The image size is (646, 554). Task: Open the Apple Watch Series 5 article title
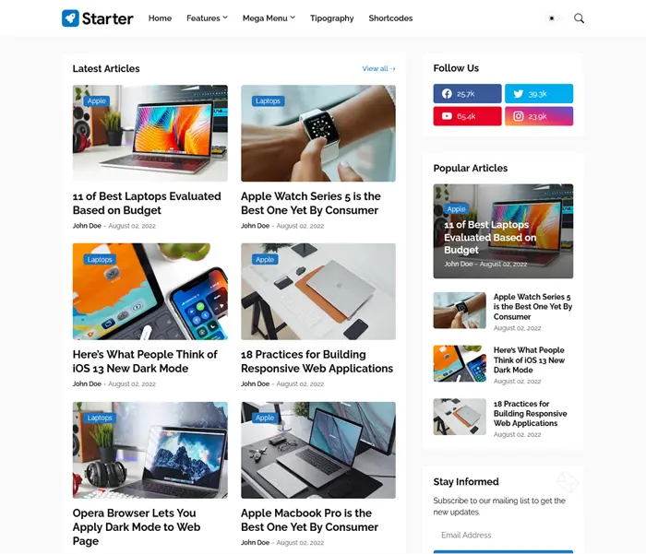pyautogui.click(x=311, y=203)
